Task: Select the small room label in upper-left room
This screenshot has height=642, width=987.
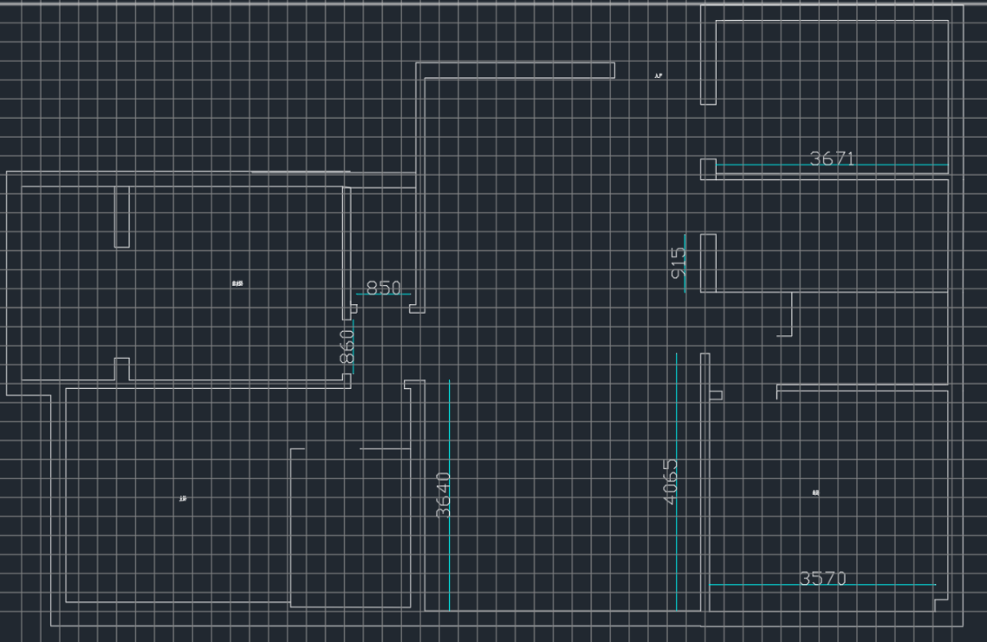Action: (237, 282)
